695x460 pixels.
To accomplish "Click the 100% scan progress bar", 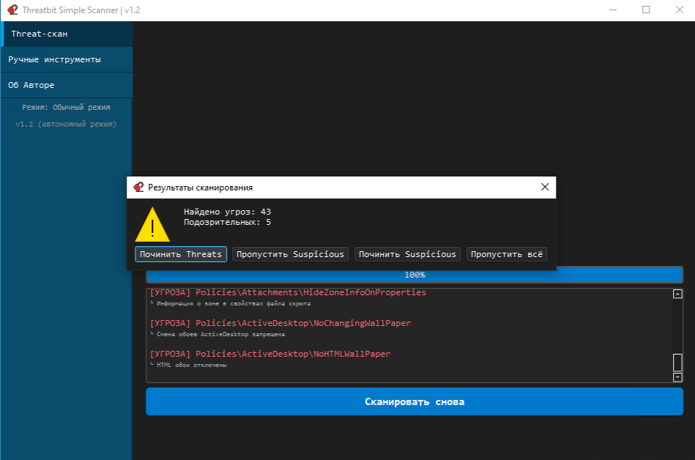I will [415, 275].
